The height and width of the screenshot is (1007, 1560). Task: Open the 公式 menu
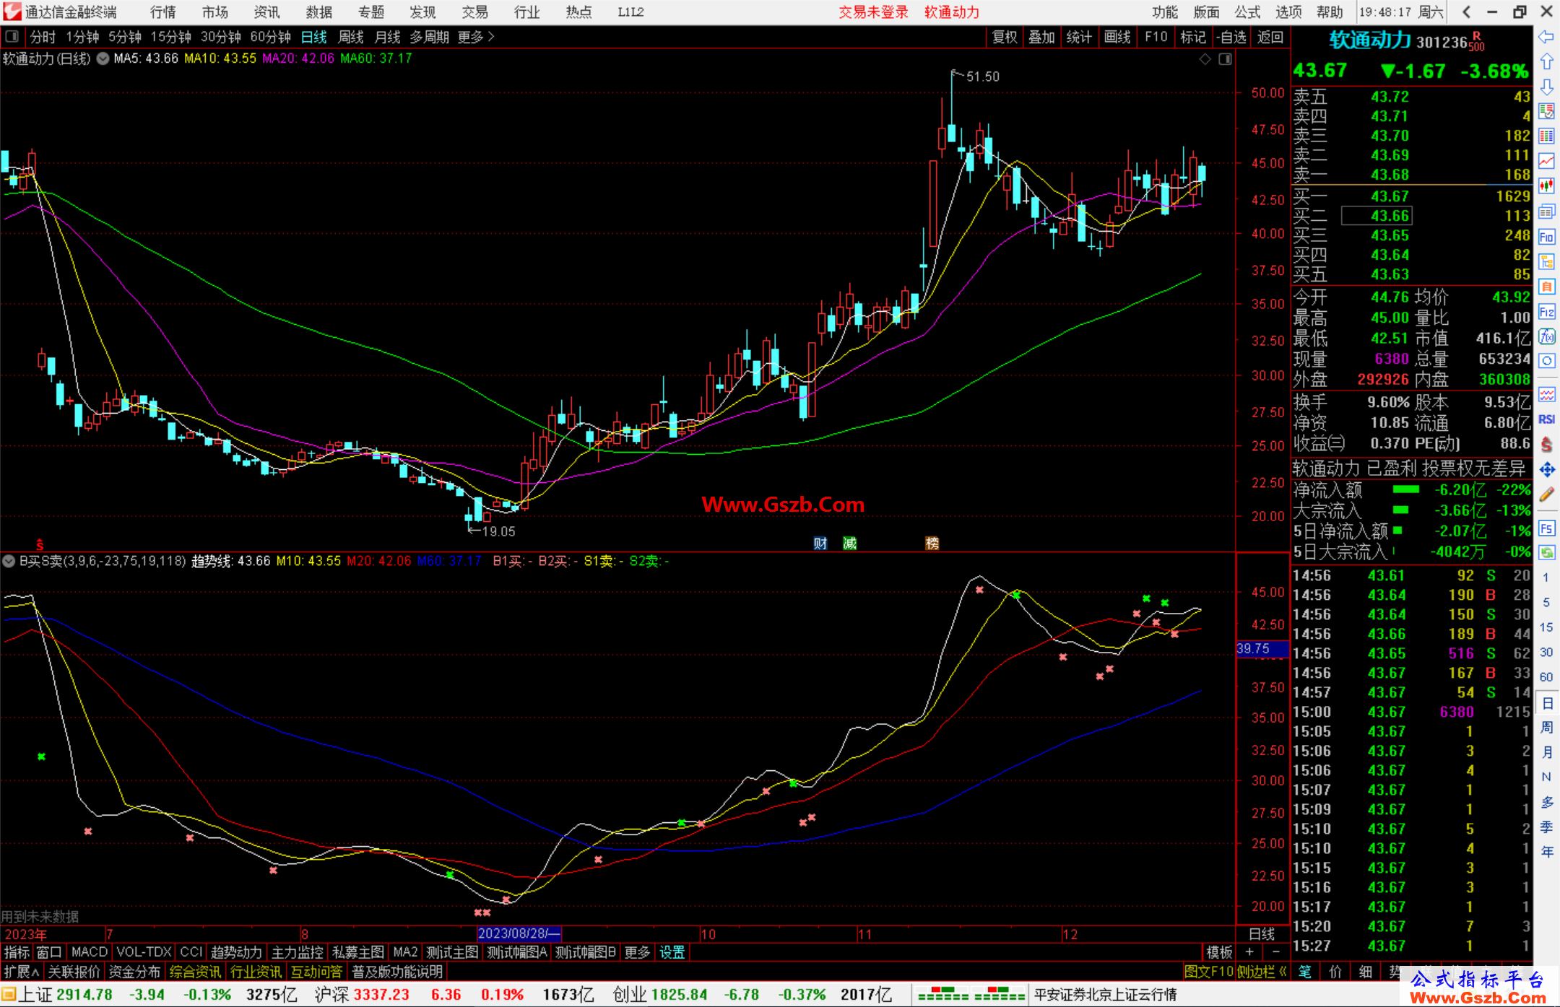tap(1247, 12)
